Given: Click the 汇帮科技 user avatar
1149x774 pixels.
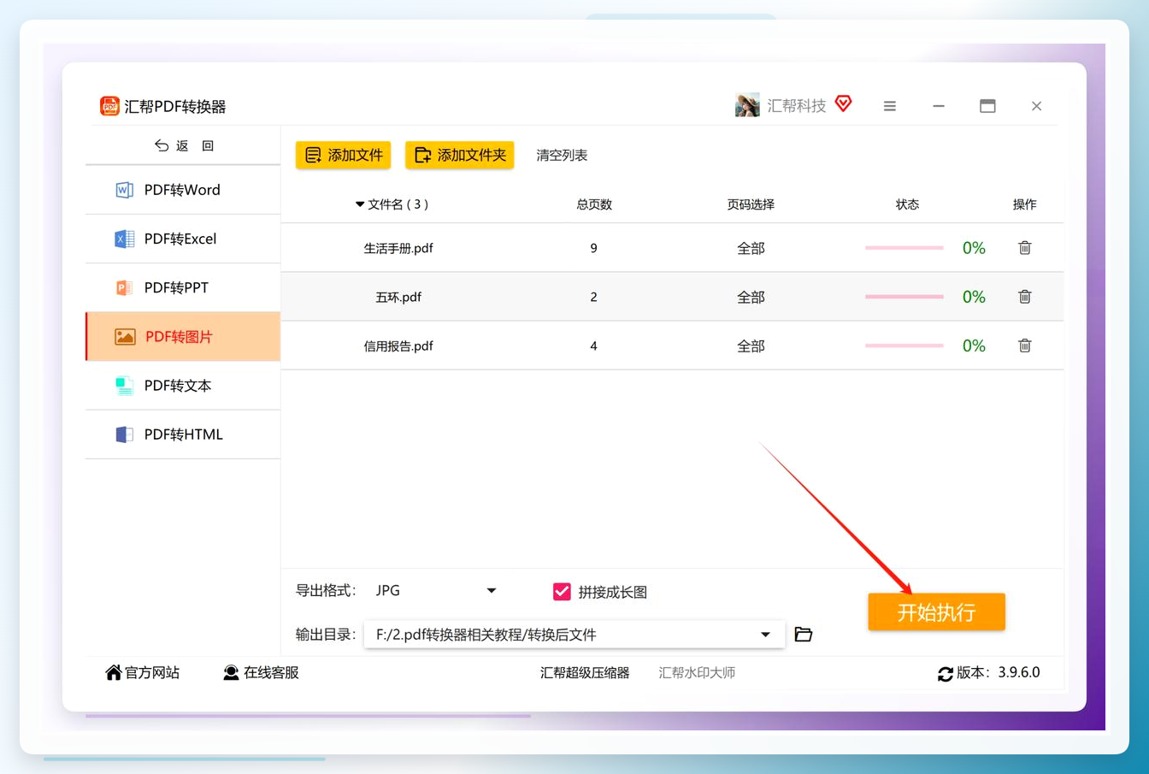Looking at the screenshot, I should click(747, 105).
